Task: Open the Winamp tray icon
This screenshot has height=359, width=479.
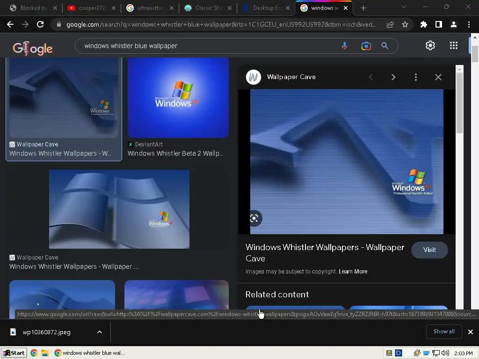Action: pos(417,353)
